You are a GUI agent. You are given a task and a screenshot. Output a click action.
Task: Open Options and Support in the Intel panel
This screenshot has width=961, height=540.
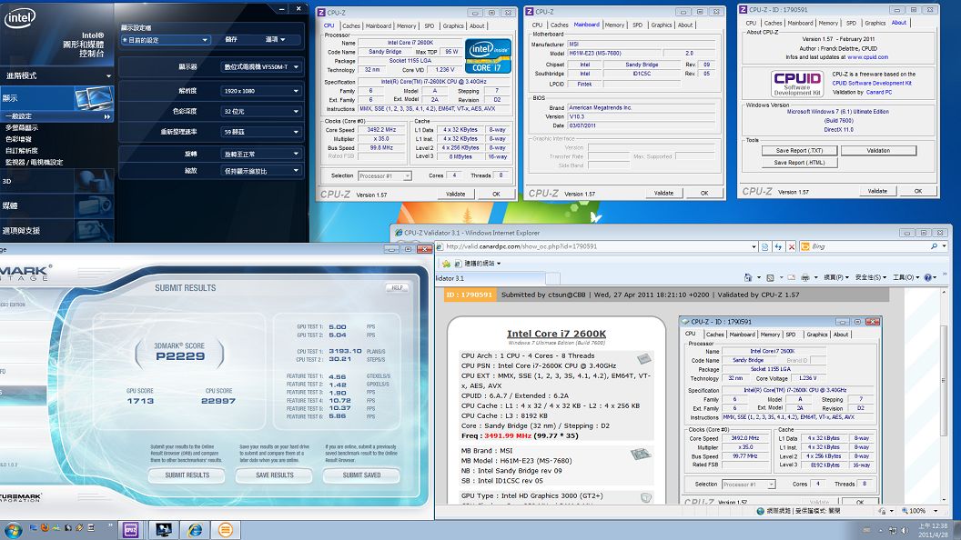57,230
